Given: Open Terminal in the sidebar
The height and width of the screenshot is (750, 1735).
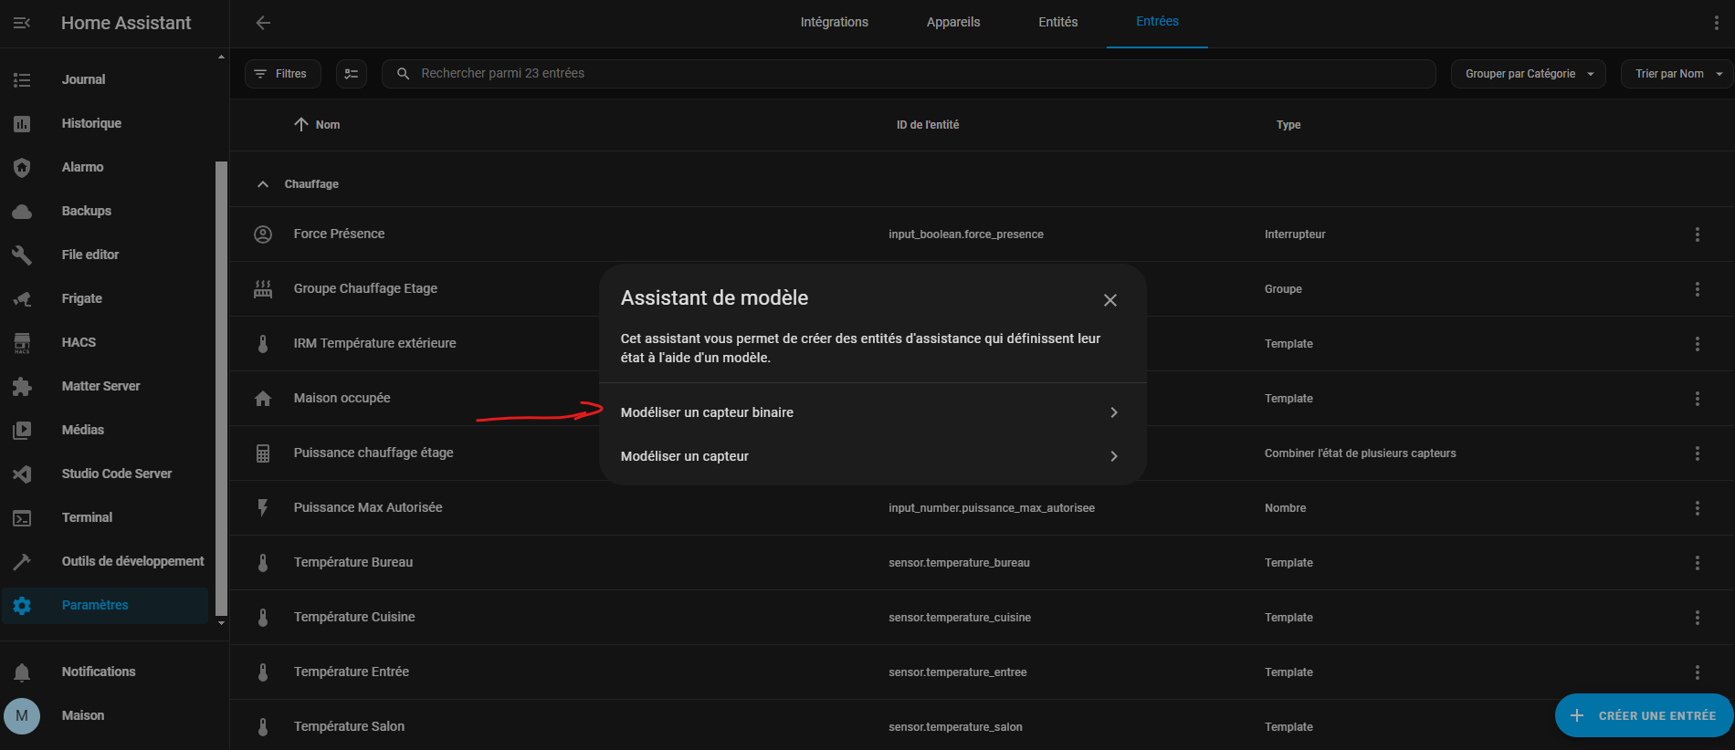Looking at the screenshot, I should coord(87,517).
